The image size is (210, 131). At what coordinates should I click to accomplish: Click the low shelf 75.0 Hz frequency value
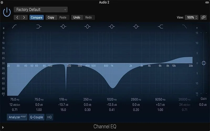coord(39,100)
